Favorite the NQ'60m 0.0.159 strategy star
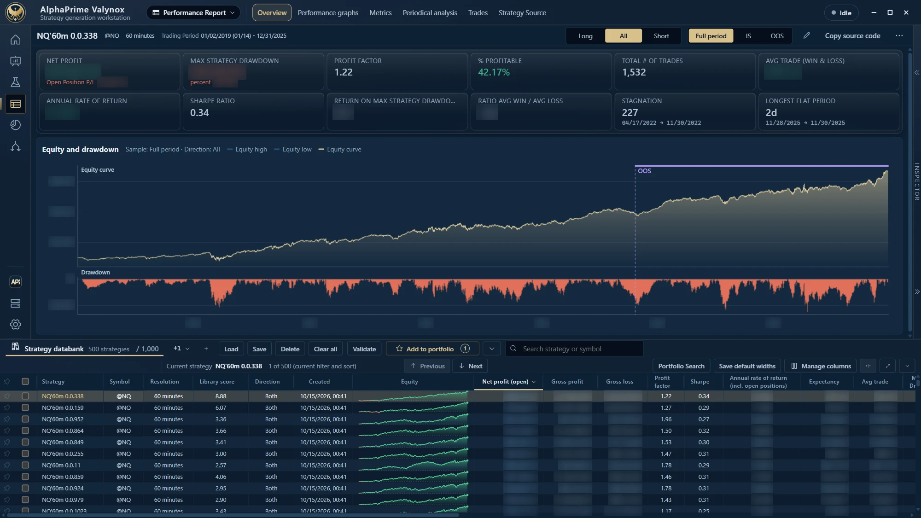 (7, 407)
